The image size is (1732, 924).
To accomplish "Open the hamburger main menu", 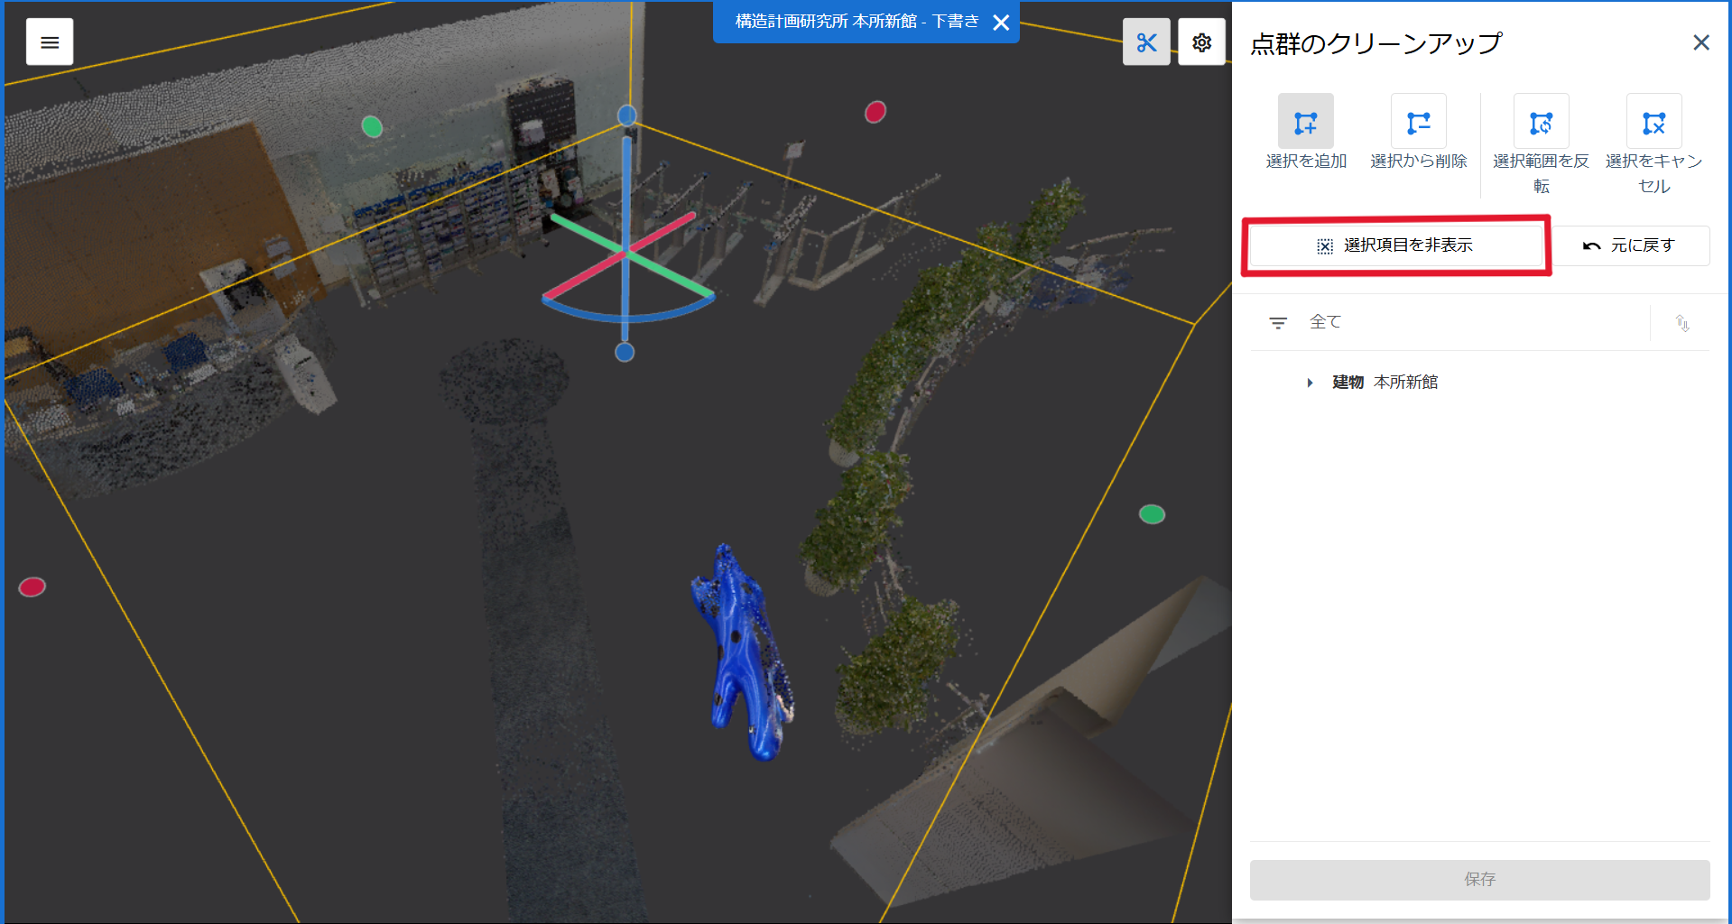I will [x=50, y=42].
